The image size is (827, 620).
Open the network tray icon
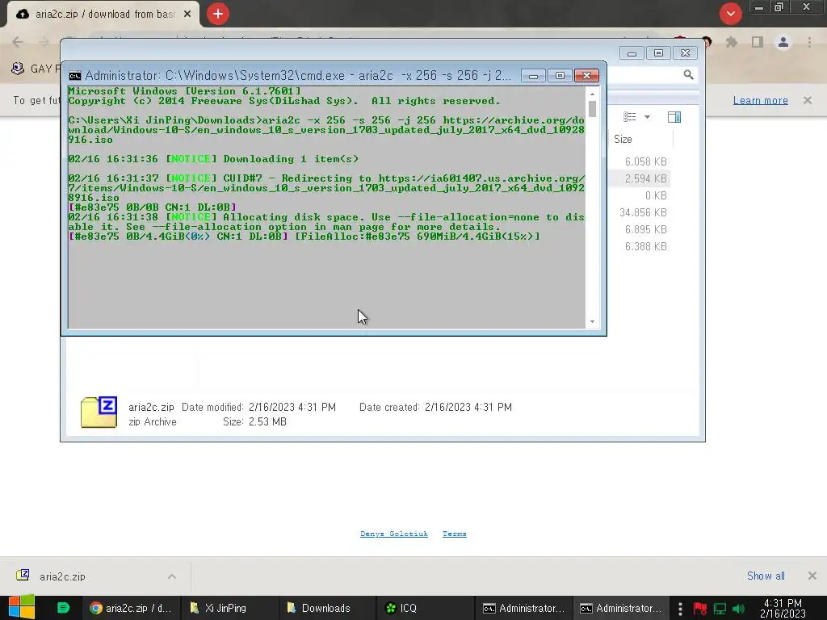pyautogui.click(x=720, y=609)
